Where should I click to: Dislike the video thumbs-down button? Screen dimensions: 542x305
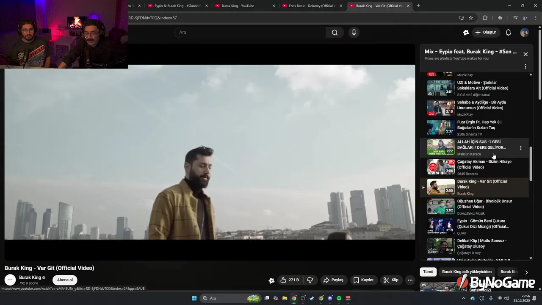click(x=310, y=280)
